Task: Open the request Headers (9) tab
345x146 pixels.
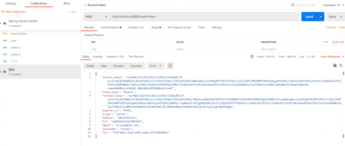Action: 136,28
